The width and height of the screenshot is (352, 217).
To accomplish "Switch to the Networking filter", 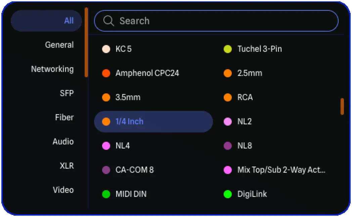I will (52, 69).
